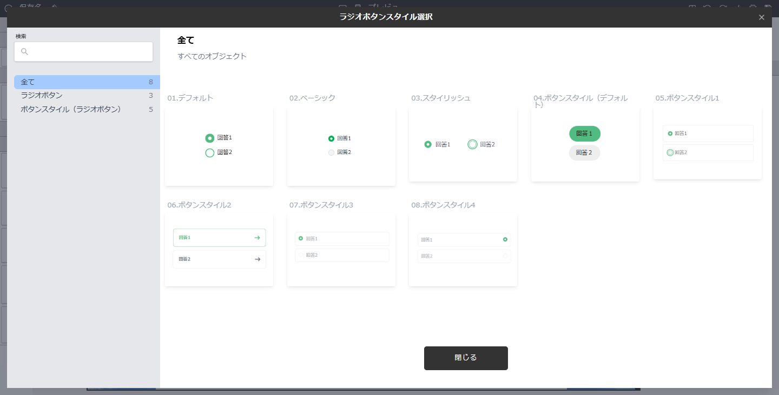Viewport: 779px width, 395px height.
Task: Choose the 01.デフォルト style thumbnail
Action: pyautogui.click(x=219, y=146)
